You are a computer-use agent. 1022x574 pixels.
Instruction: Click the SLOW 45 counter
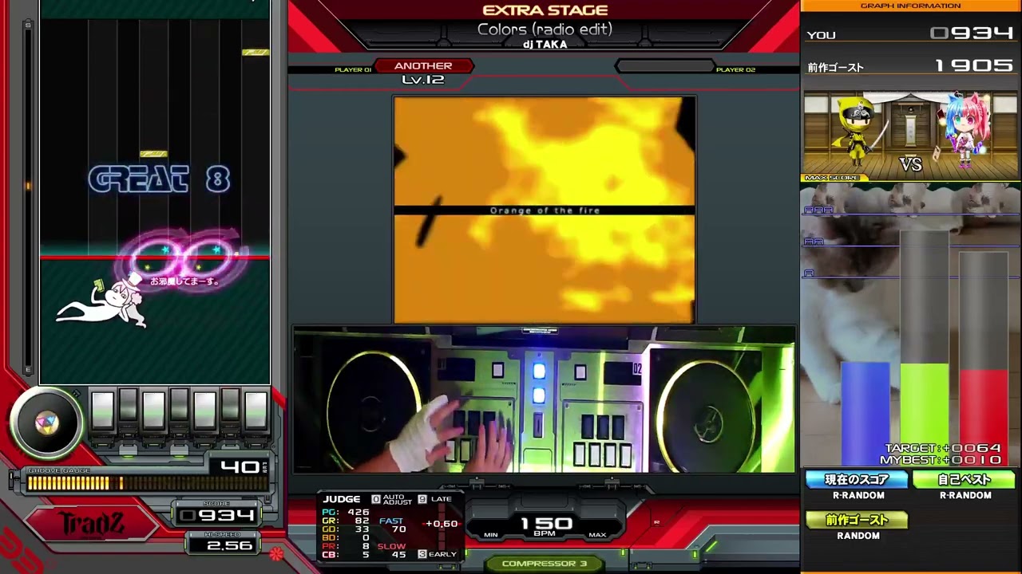[x=392, y=550]
